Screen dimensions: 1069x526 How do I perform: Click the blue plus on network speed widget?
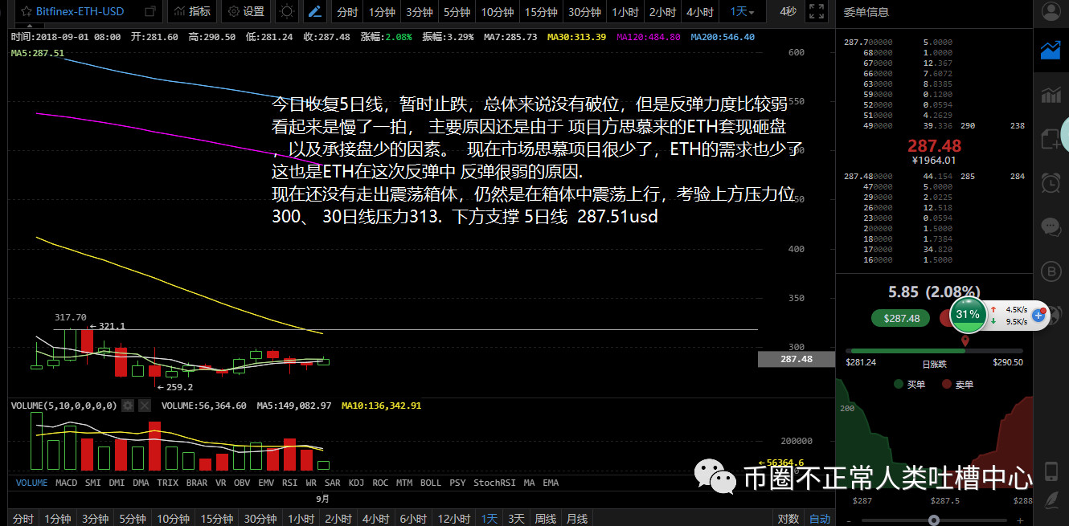[1038, 316]
